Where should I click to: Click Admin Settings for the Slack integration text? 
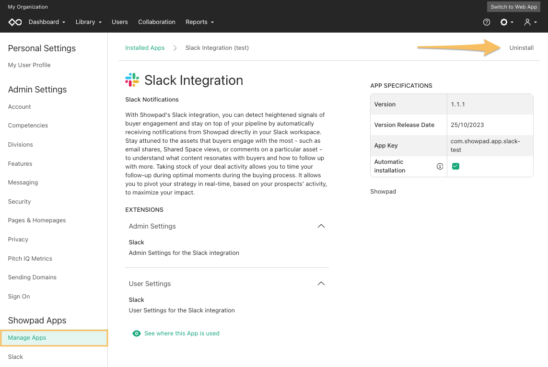184,253
